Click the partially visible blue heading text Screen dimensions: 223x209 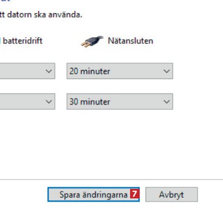point(5,1)
